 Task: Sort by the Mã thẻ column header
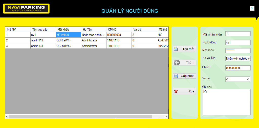163,30
